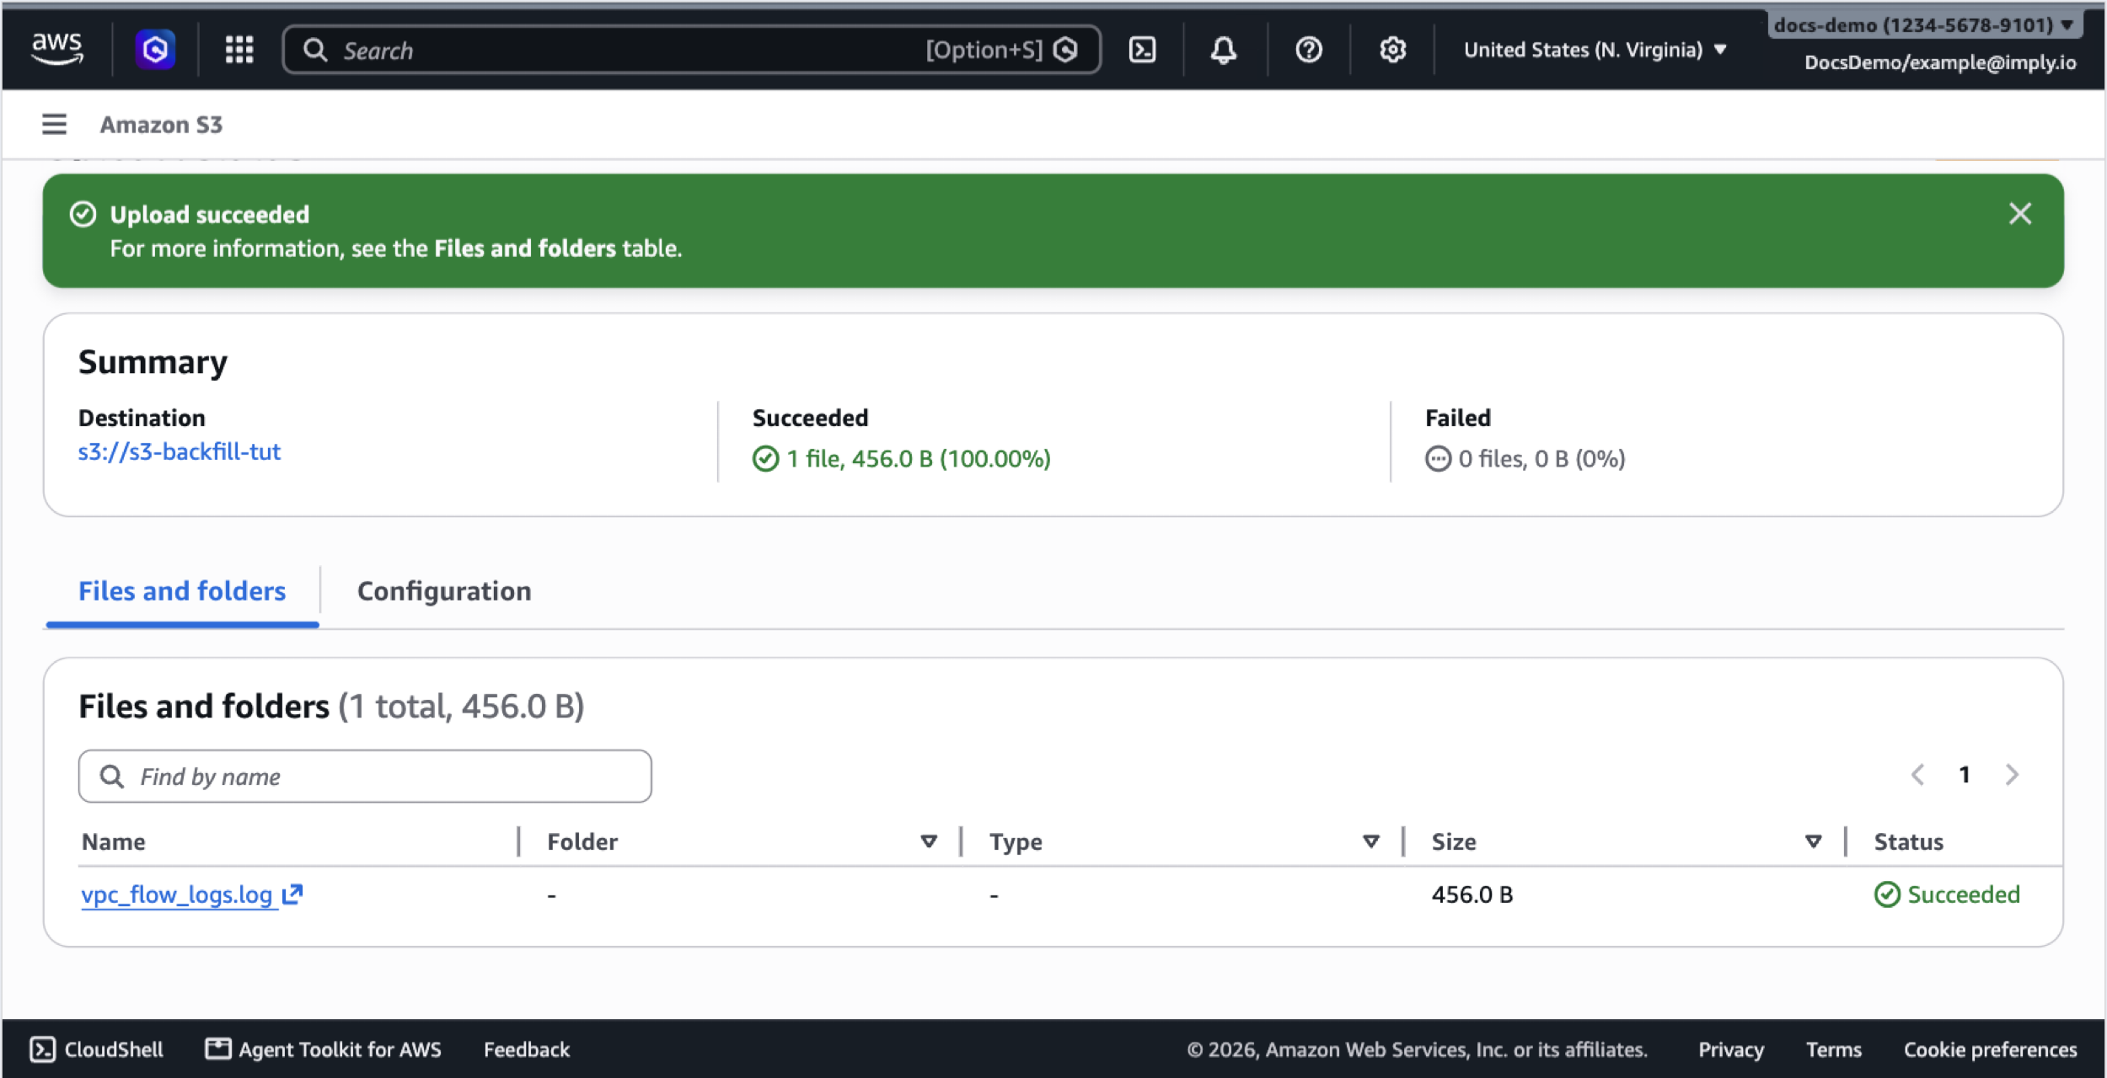2107x1078 pixels.
Task: Click the search magnifier icon in top bar
Action: [315, 51]
